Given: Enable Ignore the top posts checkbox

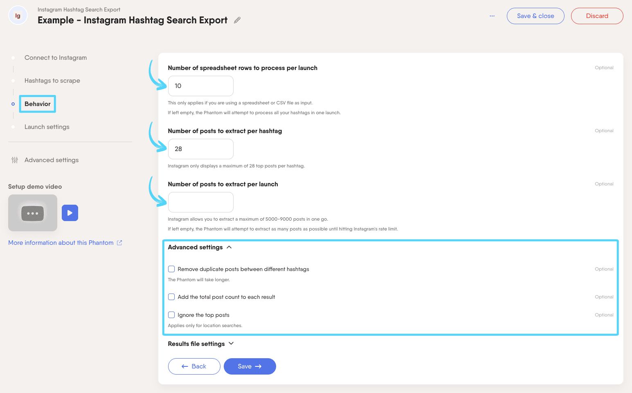Looking at the screenshot, I should [x=171, y=315].
